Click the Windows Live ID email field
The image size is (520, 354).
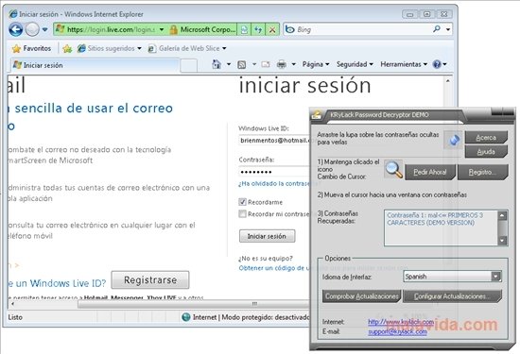coord(274,141)
